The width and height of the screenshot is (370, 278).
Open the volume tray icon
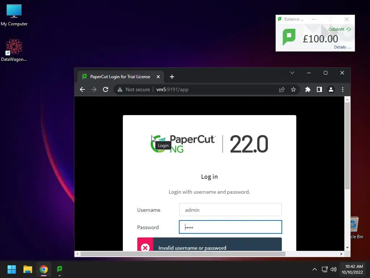click(333, 269)
